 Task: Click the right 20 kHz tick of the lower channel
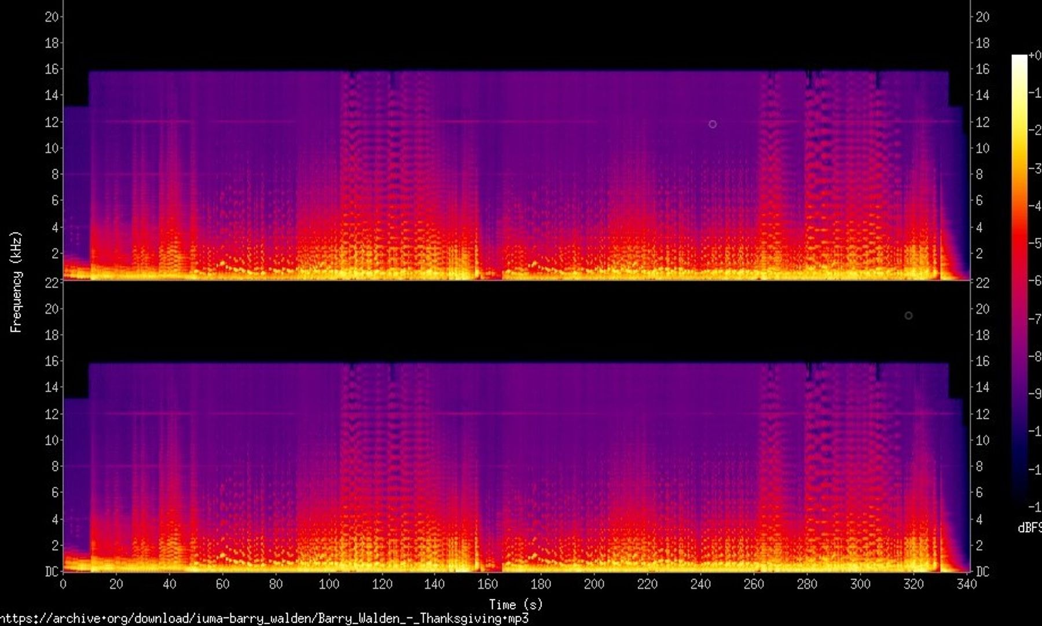983,309
